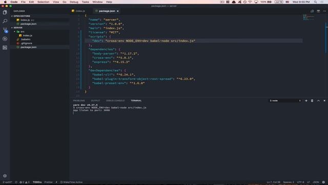Viewport: 328px width, 185px height.
Task: Maximize the panel with the up chevron
Action: point(318,101)
